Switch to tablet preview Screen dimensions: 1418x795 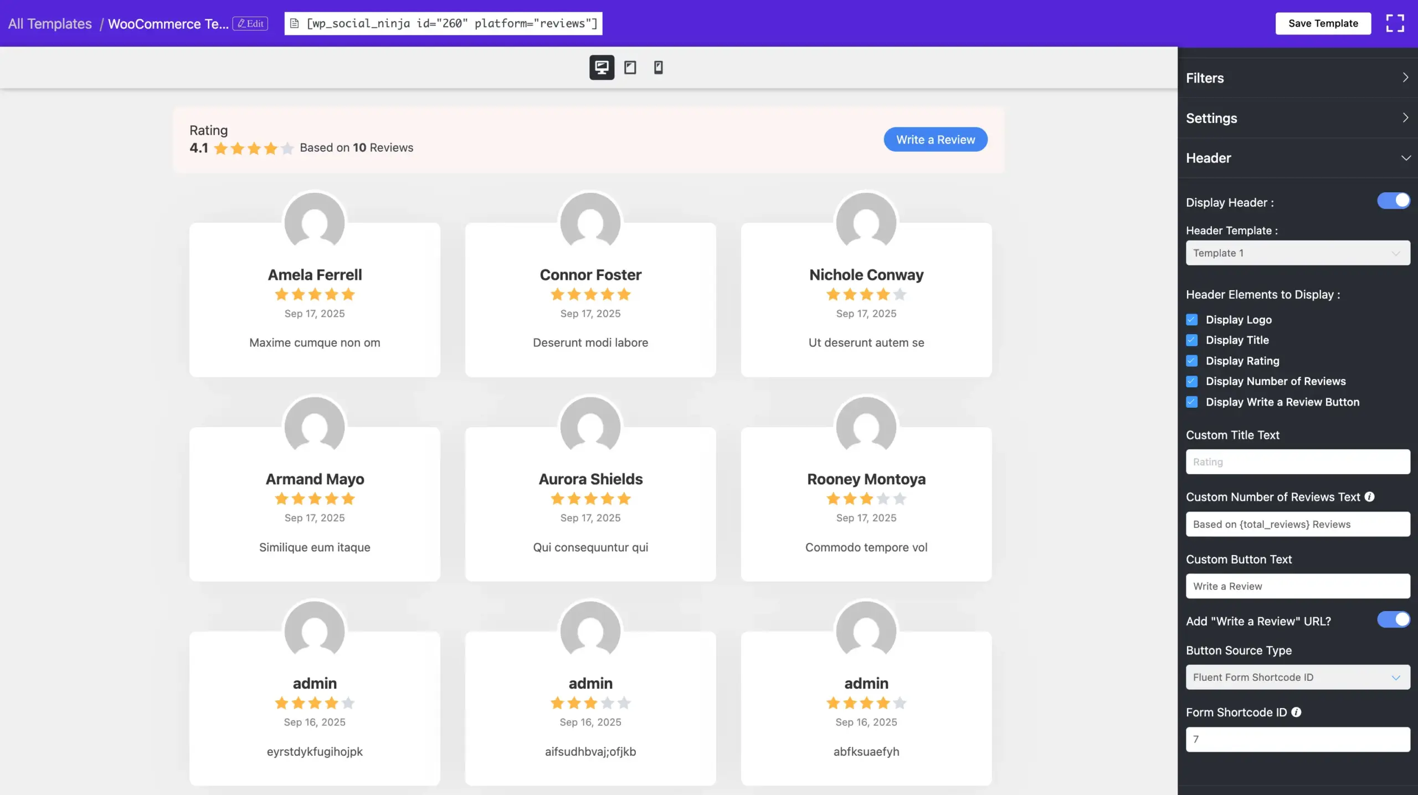point(630,67)
